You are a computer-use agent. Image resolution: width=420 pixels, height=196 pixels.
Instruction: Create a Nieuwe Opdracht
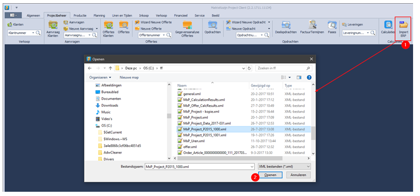point(241,29)
